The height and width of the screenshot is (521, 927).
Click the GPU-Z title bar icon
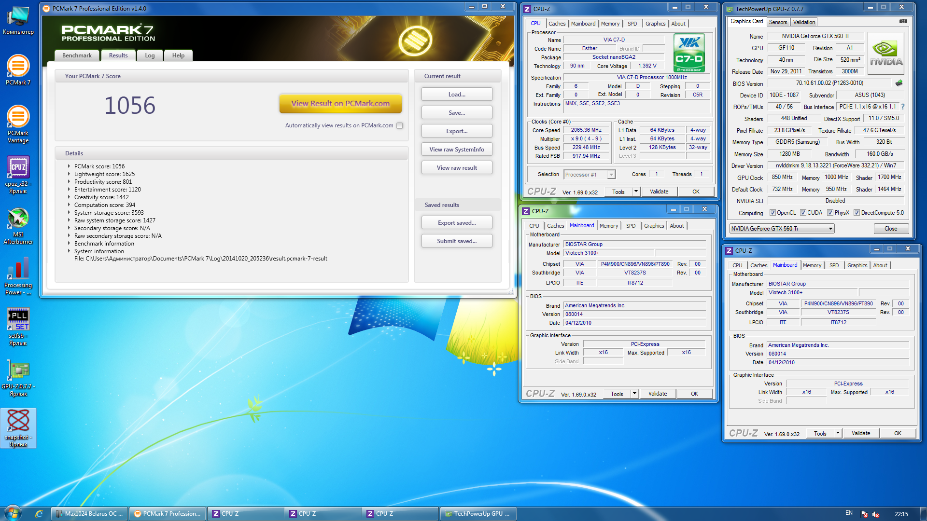tap(730, 9)
